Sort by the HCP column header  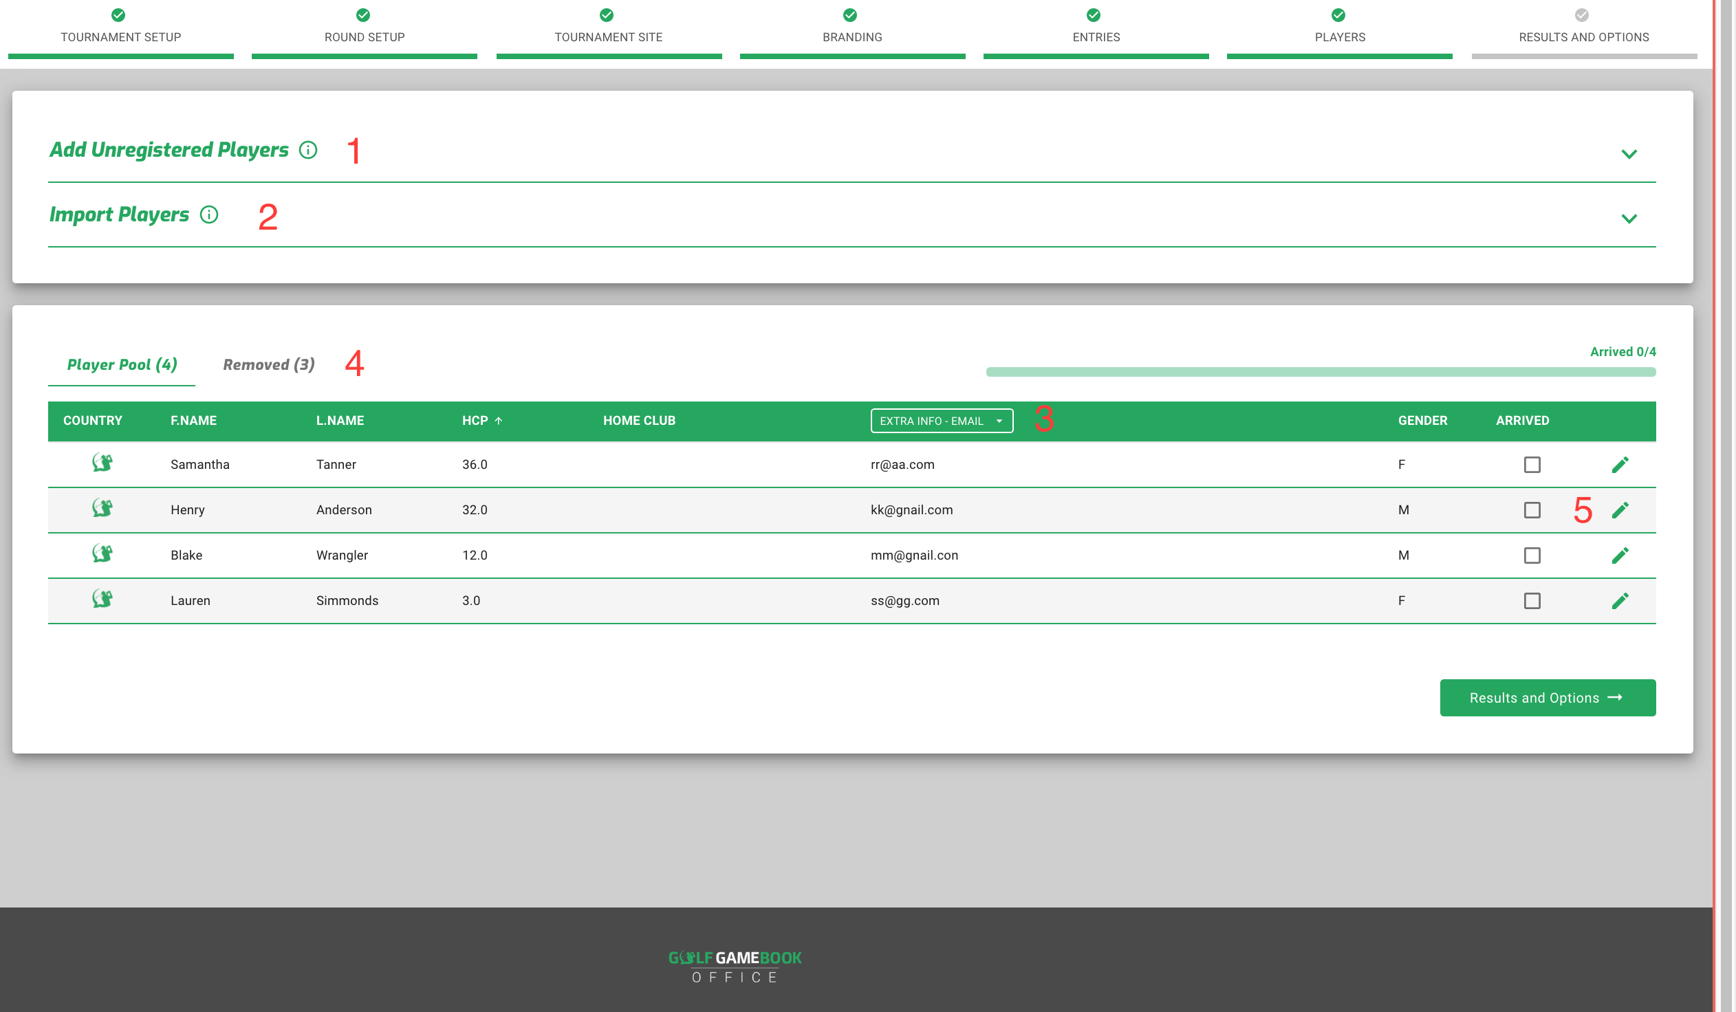[475, 421]
